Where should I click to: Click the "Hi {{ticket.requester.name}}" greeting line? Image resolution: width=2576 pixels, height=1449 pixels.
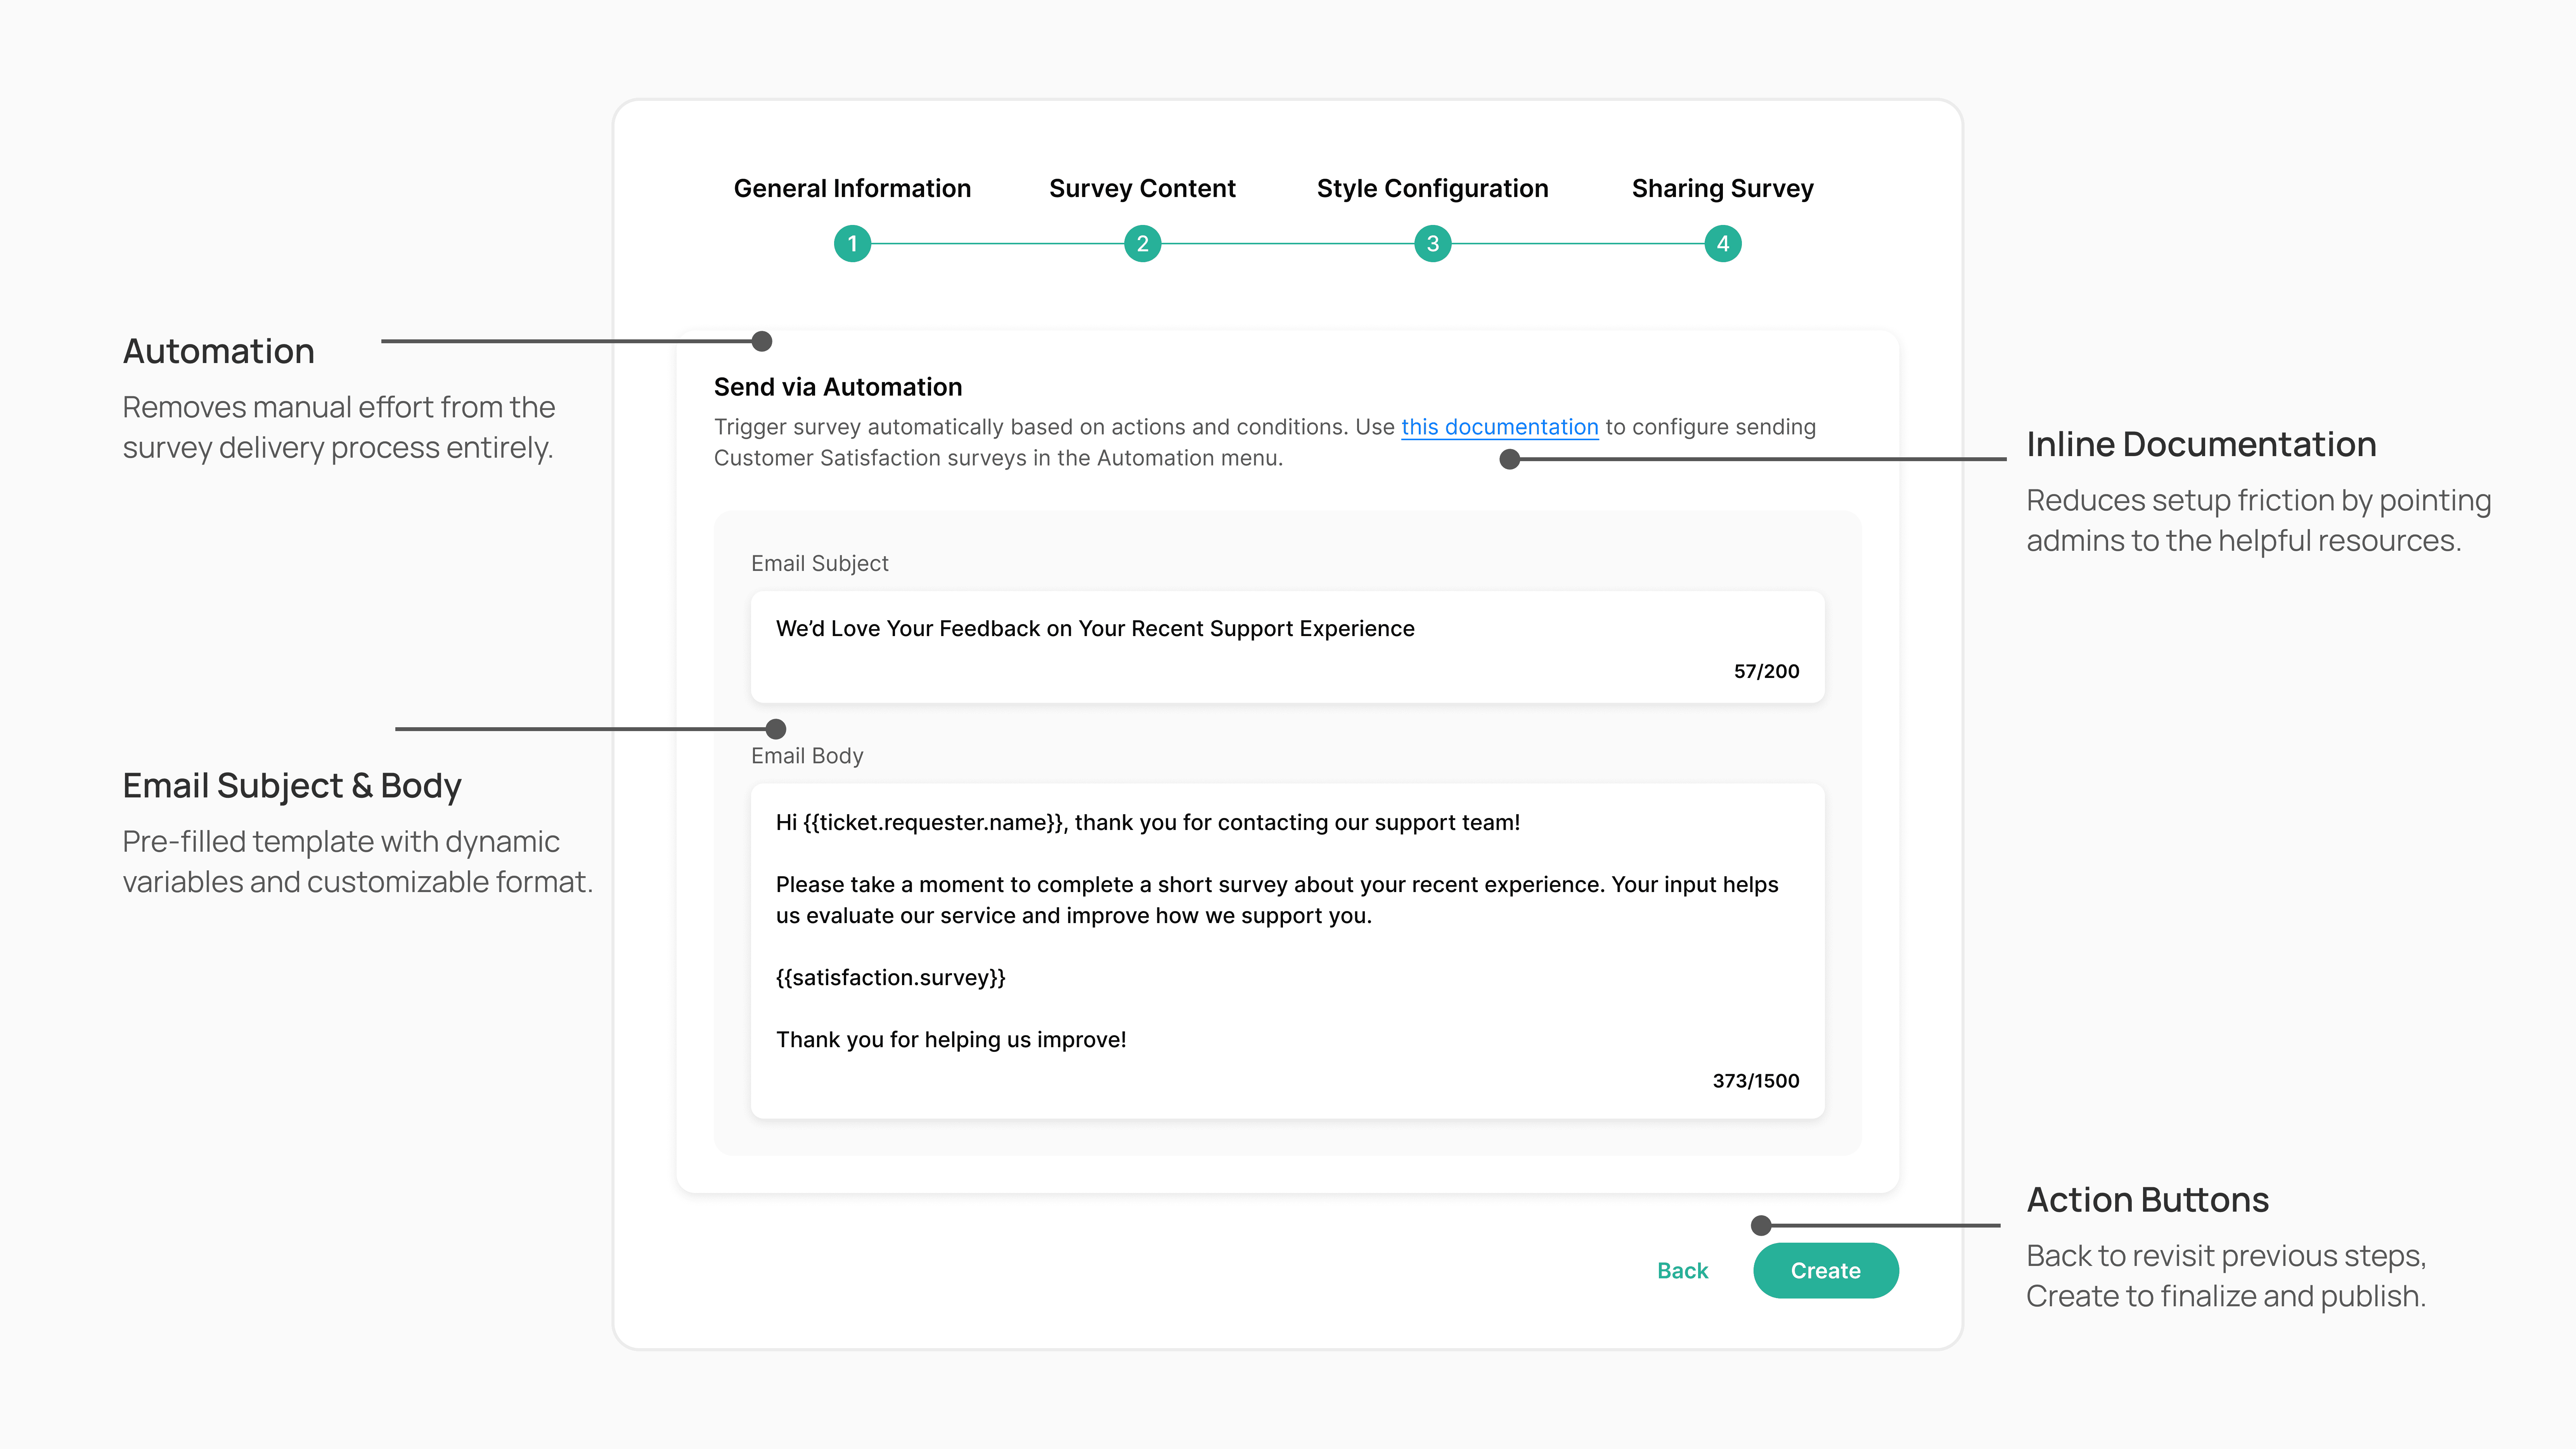click(1147, 823)
